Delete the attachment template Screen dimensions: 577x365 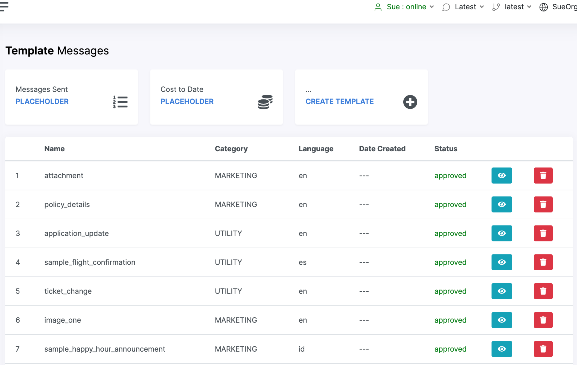pyautogui.click(x=543, y=175)
